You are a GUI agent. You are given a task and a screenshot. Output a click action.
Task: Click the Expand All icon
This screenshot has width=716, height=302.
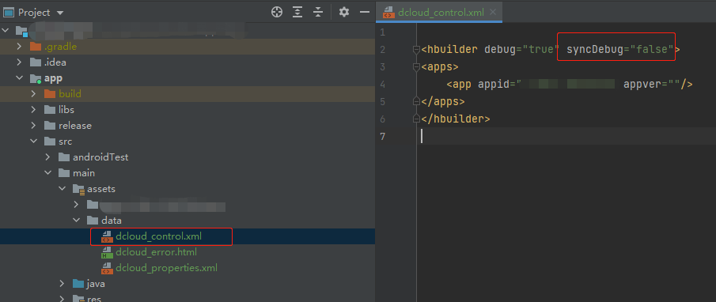pos(297,13)
